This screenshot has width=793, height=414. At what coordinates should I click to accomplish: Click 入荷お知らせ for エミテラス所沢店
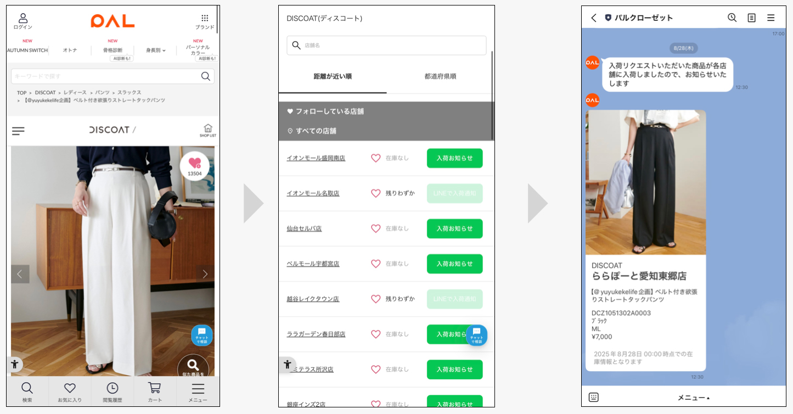point(455,369)
